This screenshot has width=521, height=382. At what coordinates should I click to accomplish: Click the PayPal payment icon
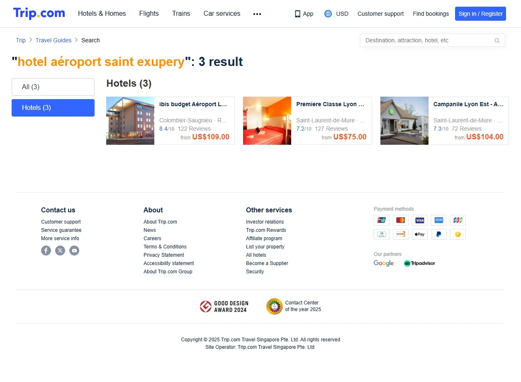click(x=439, y=234)
